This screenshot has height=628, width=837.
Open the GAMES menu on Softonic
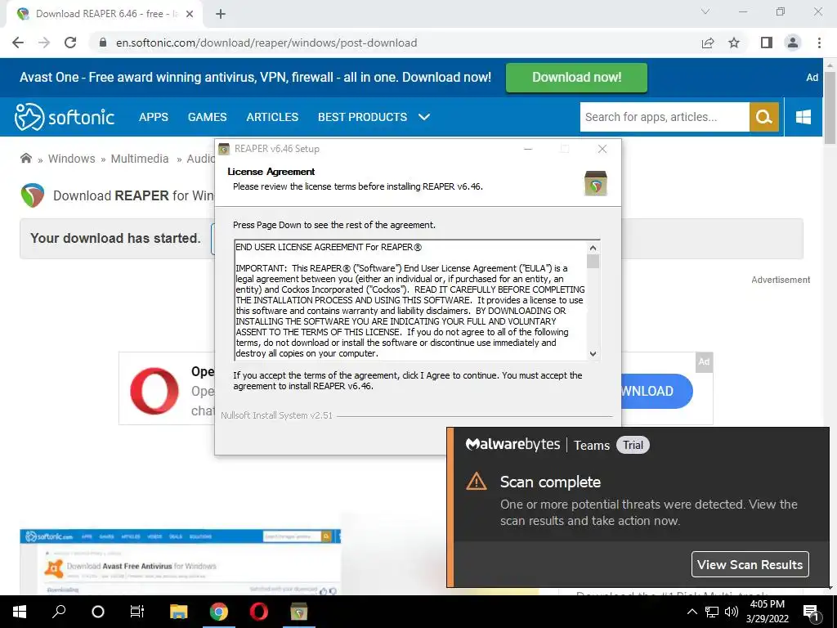[x=207, y=117]
